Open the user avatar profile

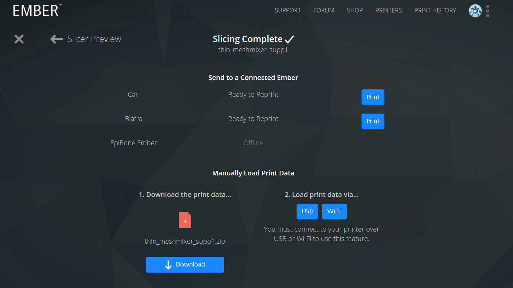click(475, 11)
